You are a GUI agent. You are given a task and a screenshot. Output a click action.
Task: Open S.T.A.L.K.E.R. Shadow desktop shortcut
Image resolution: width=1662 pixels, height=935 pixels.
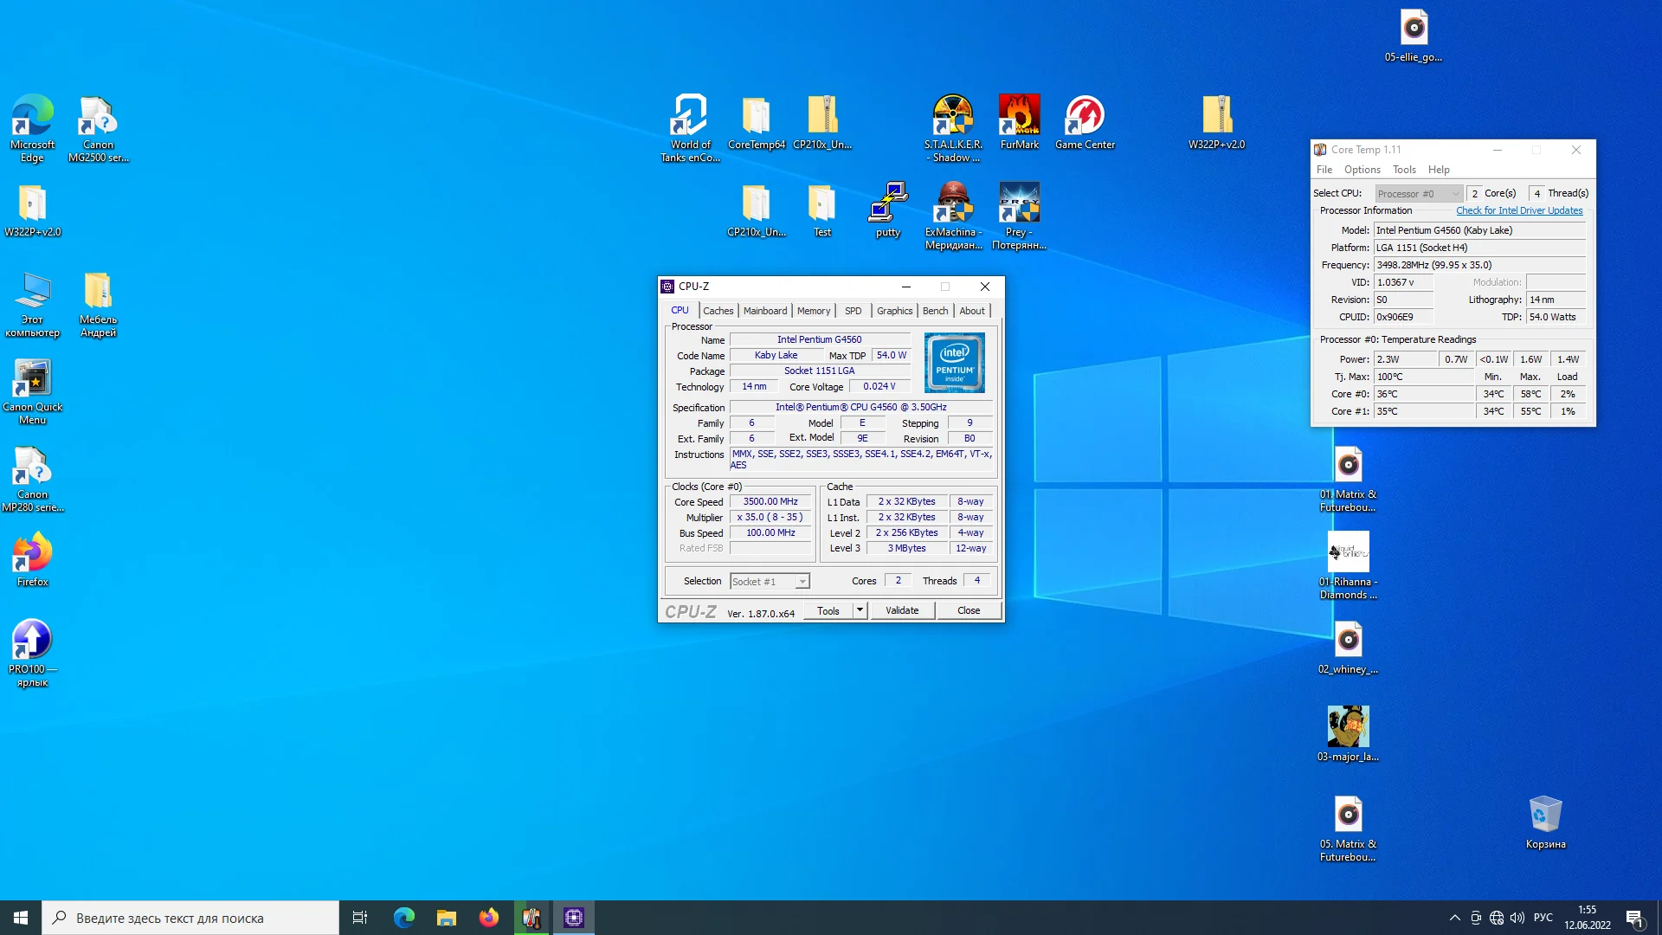(x=952, y=117)
